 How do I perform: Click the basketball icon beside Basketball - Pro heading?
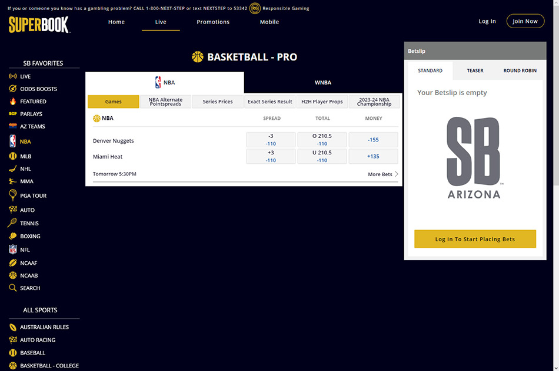[x=198, y=56]
